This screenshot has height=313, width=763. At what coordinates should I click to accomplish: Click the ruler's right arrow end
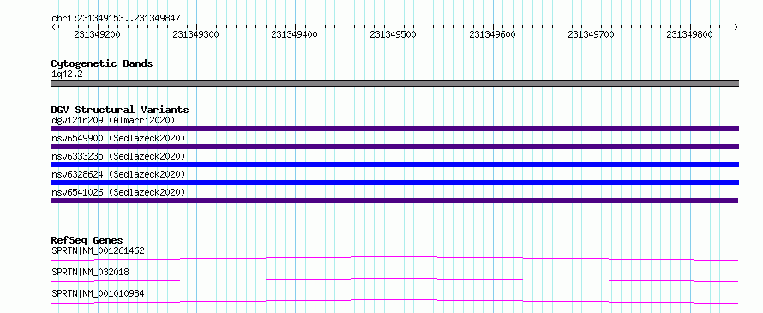[736, 27]
